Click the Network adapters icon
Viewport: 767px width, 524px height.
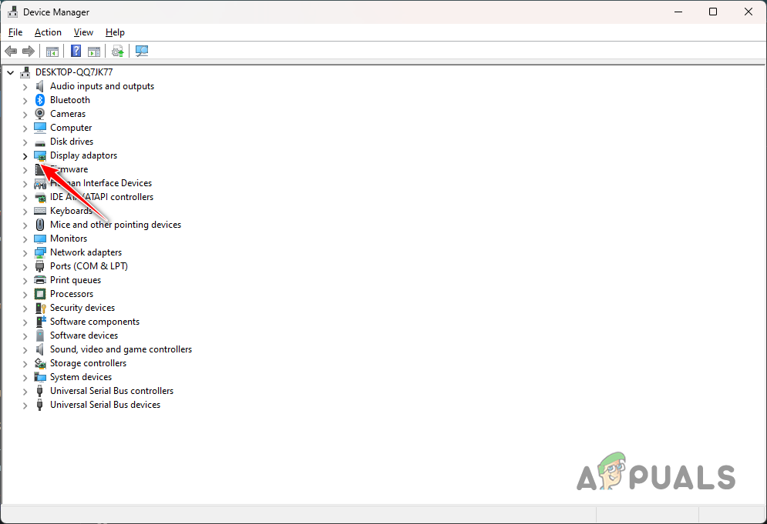coord(40,252)
